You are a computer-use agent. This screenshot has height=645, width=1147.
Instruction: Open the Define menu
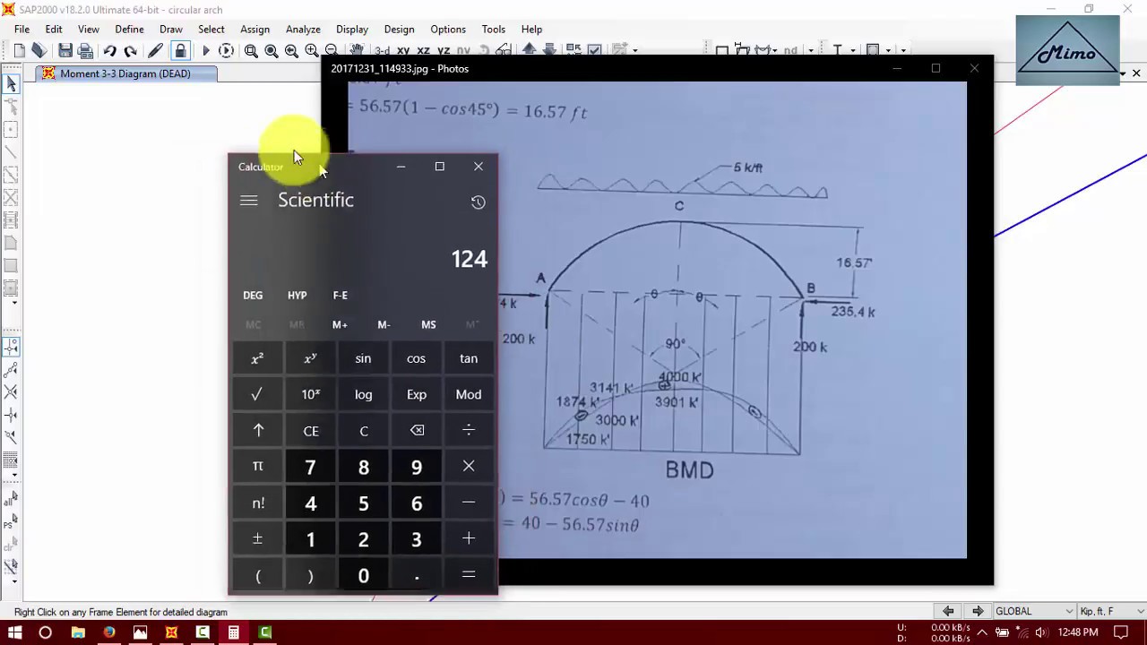pyautogui.click(x=129, y=29)
